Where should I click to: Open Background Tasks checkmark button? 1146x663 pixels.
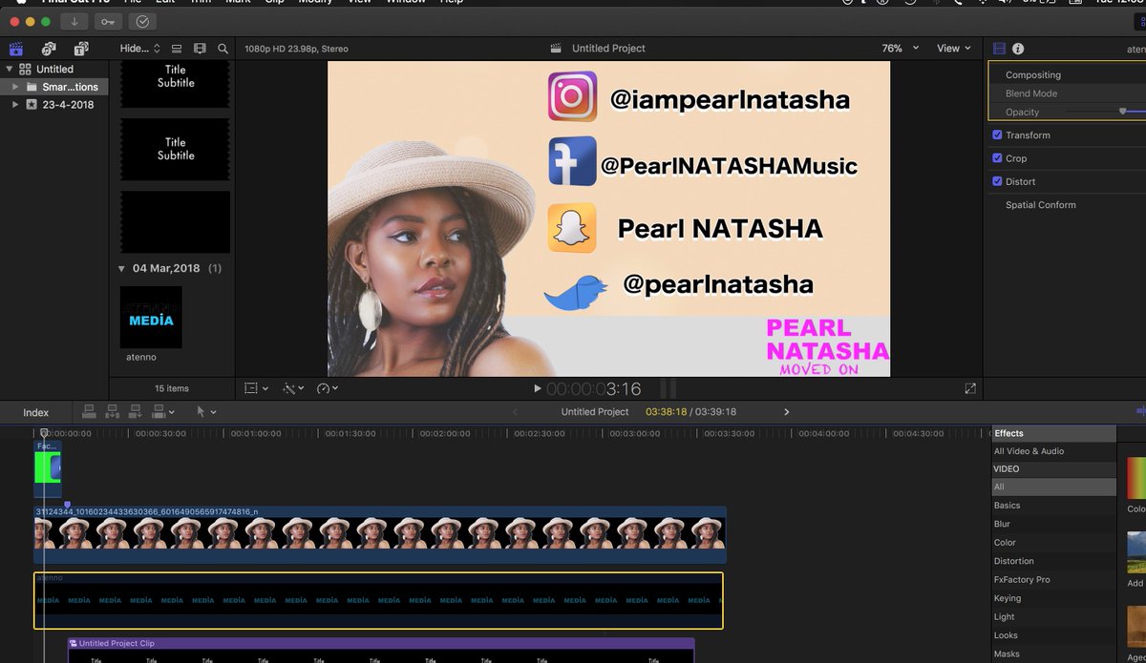click(x=142, y=21)
